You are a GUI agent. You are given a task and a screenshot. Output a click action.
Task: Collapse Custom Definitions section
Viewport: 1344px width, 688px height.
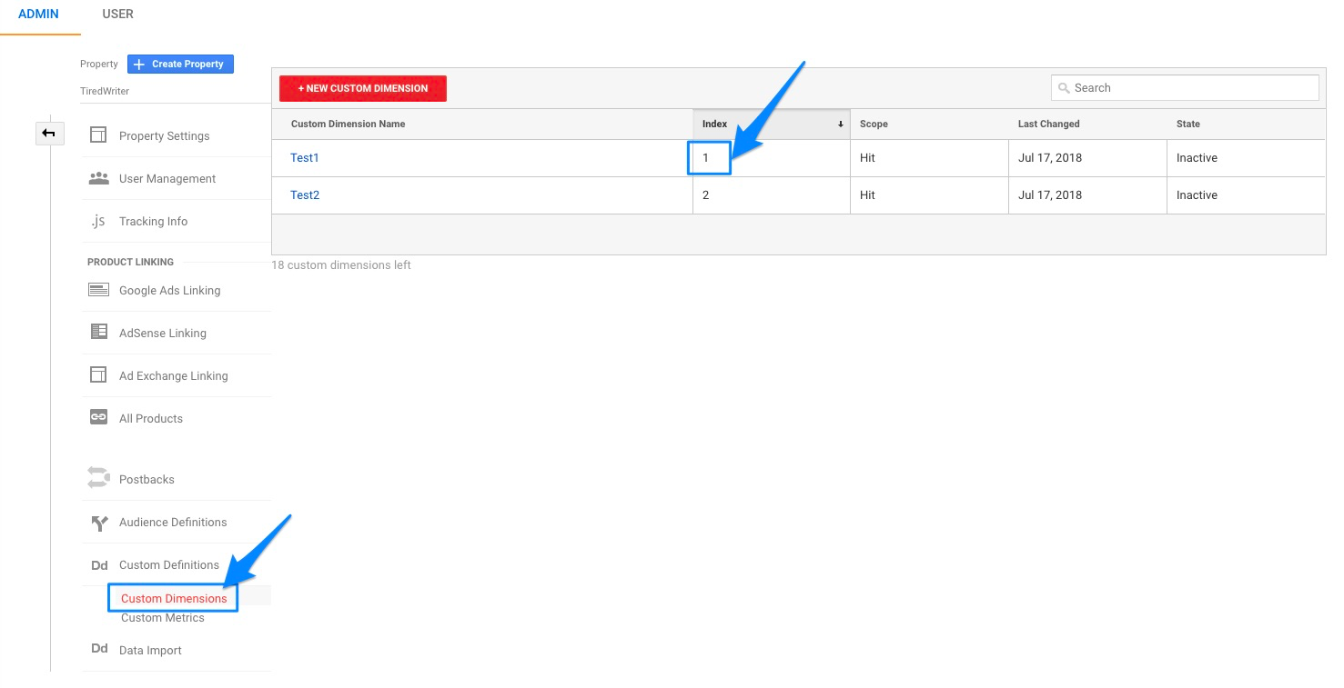click(169, 565)
